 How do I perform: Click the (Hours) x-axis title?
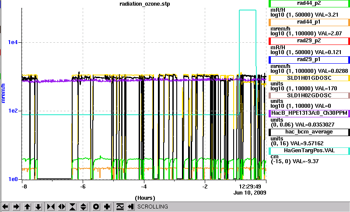145,198
